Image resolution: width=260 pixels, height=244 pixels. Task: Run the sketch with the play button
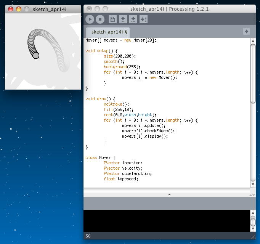point(90,19)
